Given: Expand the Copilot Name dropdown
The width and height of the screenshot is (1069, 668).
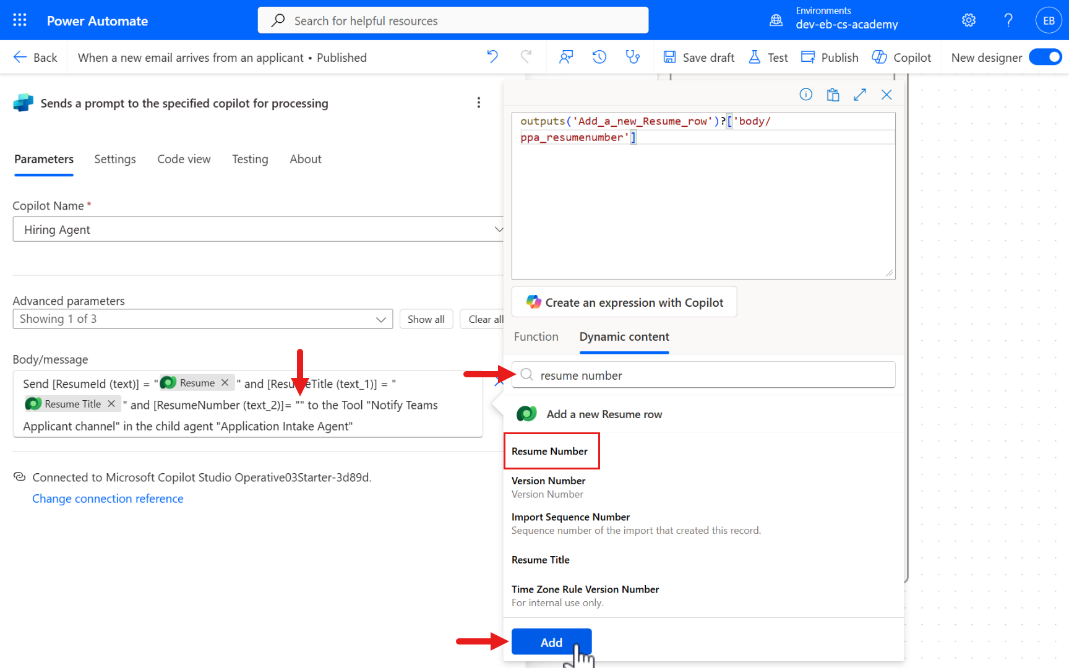Looking at the screenshot, I should pyautogui.click(x=498, y=229).
